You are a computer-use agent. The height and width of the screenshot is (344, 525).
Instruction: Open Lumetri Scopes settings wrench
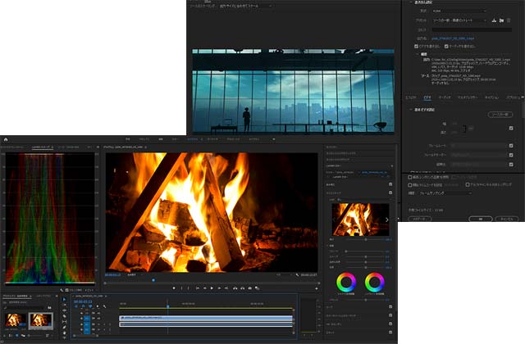(62, 290)
